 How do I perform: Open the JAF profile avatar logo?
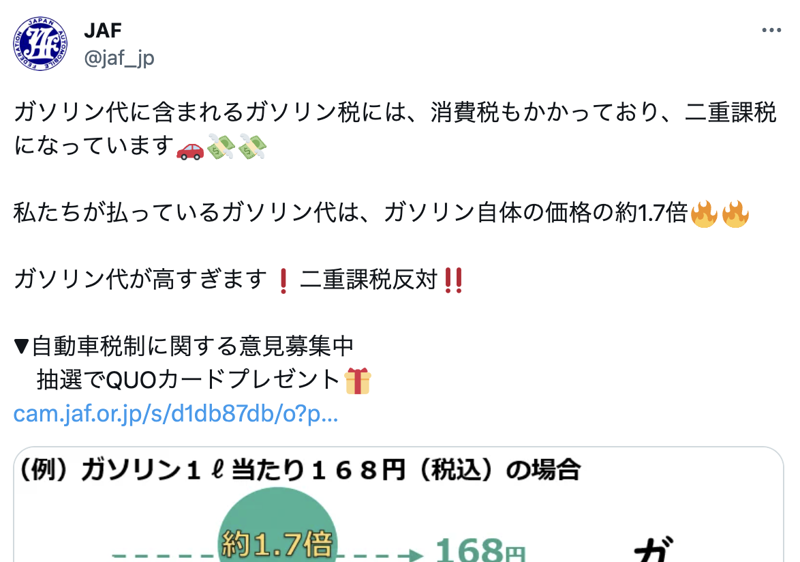[40, 44]
